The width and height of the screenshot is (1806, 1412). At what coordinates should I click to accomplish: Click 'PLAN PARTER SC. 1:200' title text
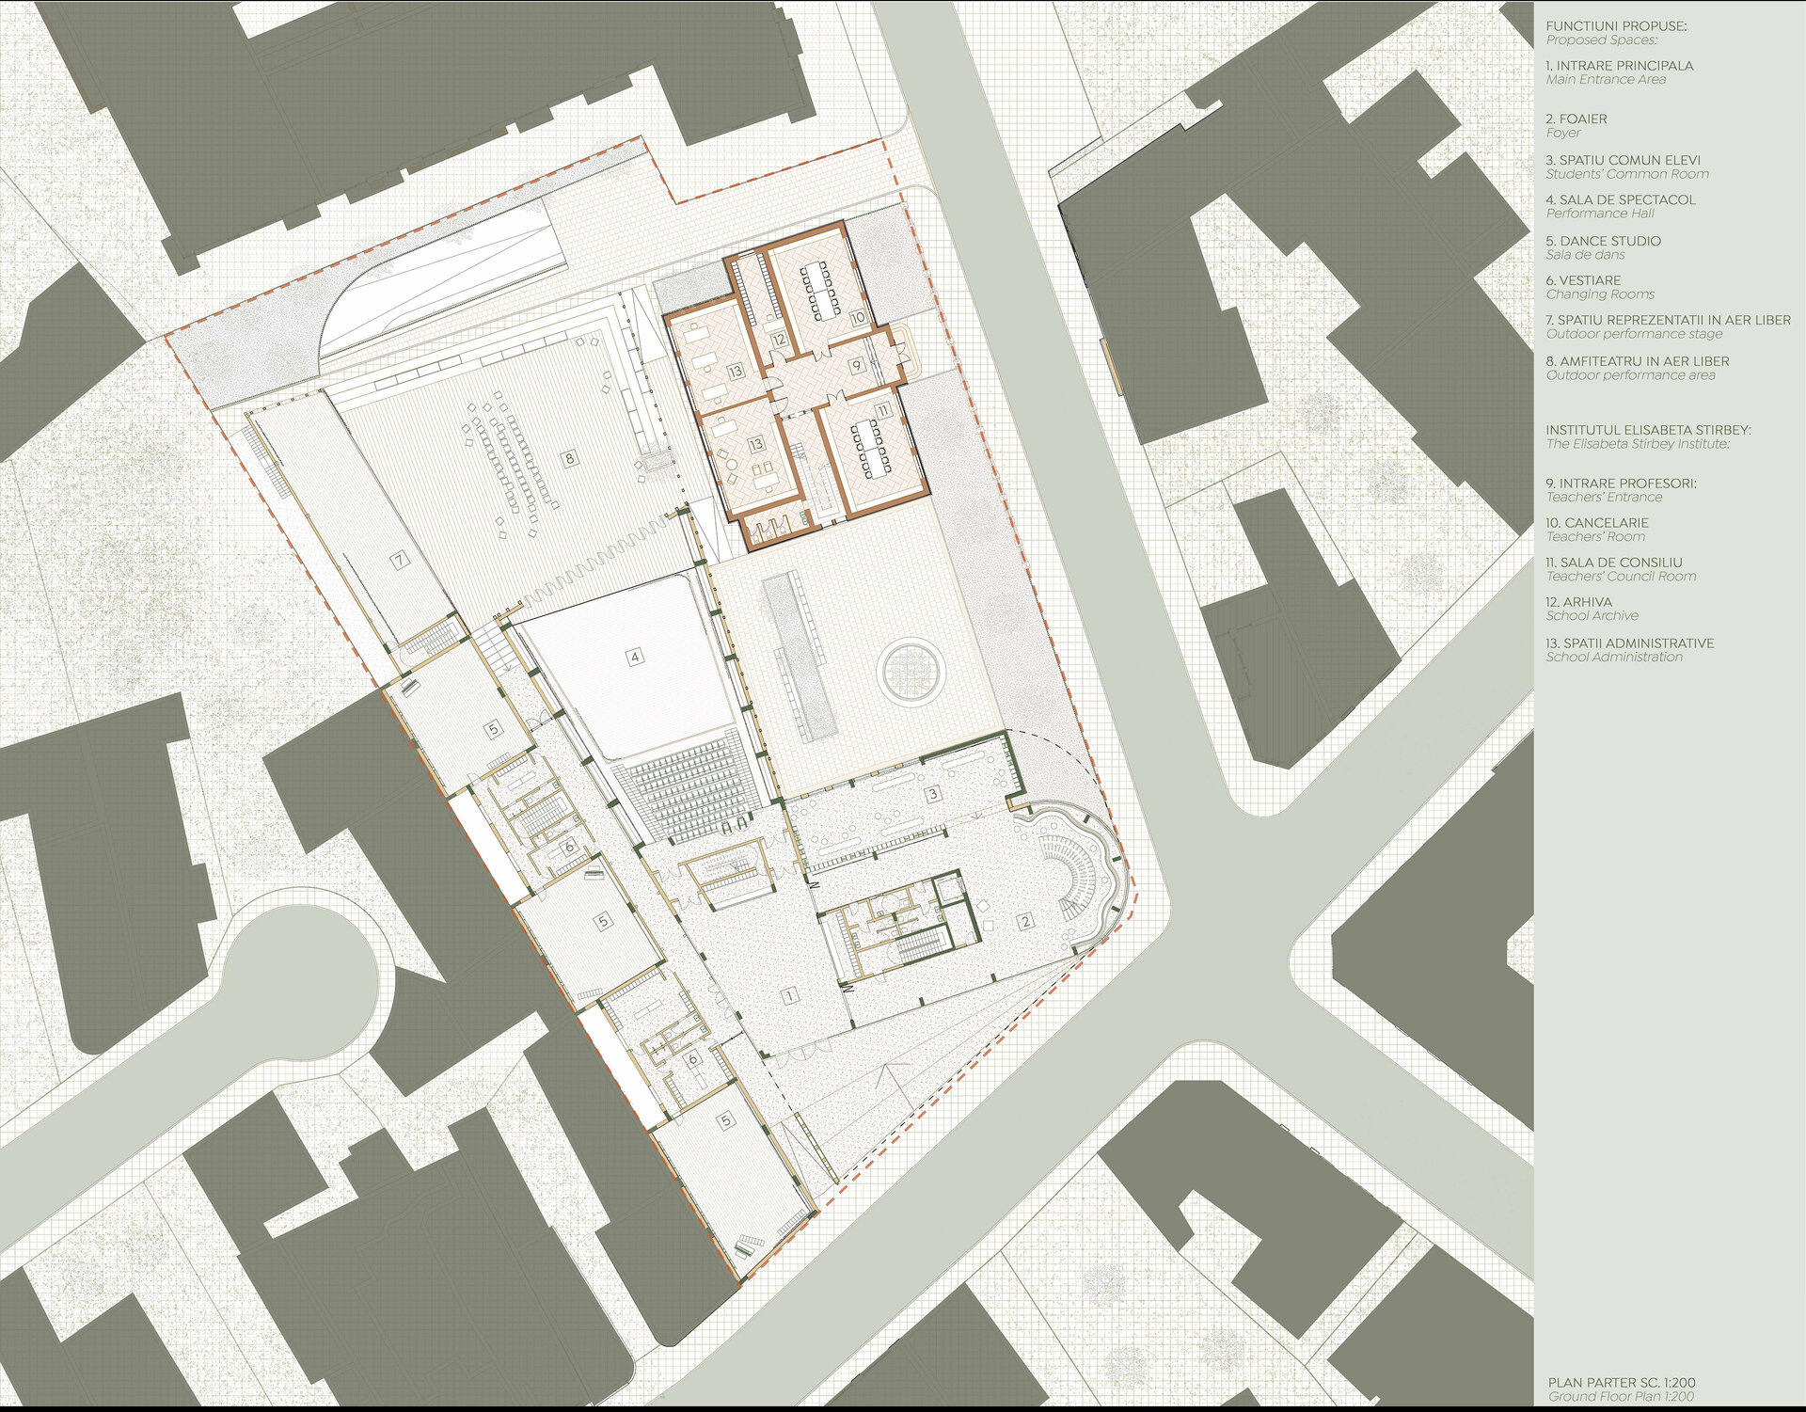[1622, 1383]
